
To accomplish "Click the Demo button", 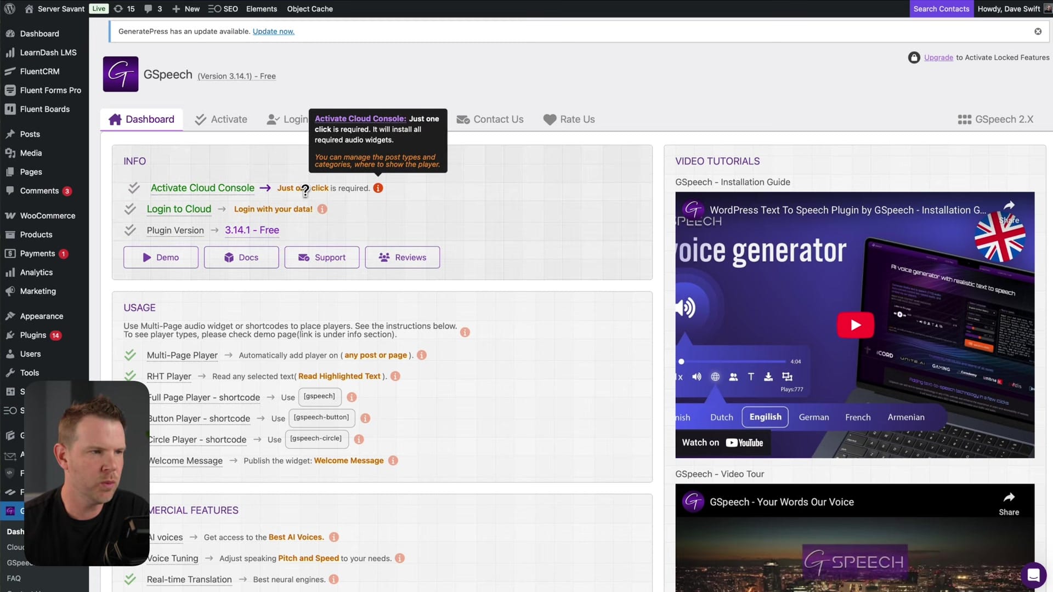I will (x=161, y=258).
